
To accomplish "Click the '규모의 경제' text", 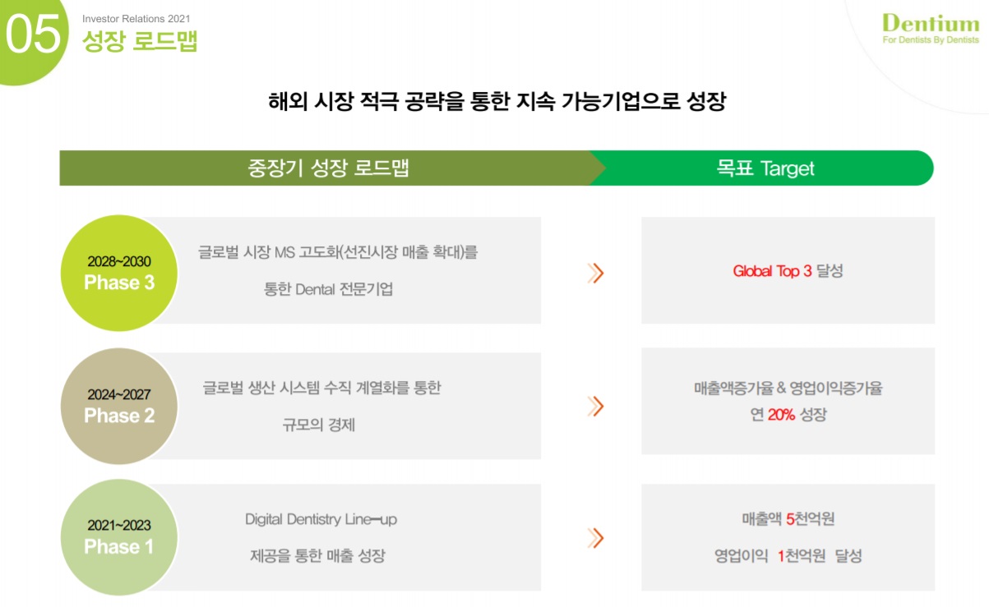I will 319,425.
